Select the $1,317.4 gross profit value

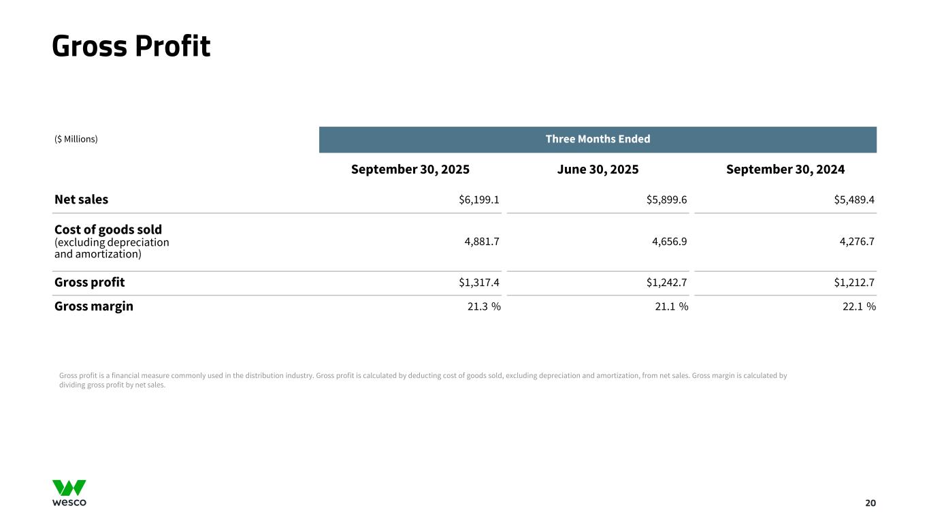coord(480,282)
